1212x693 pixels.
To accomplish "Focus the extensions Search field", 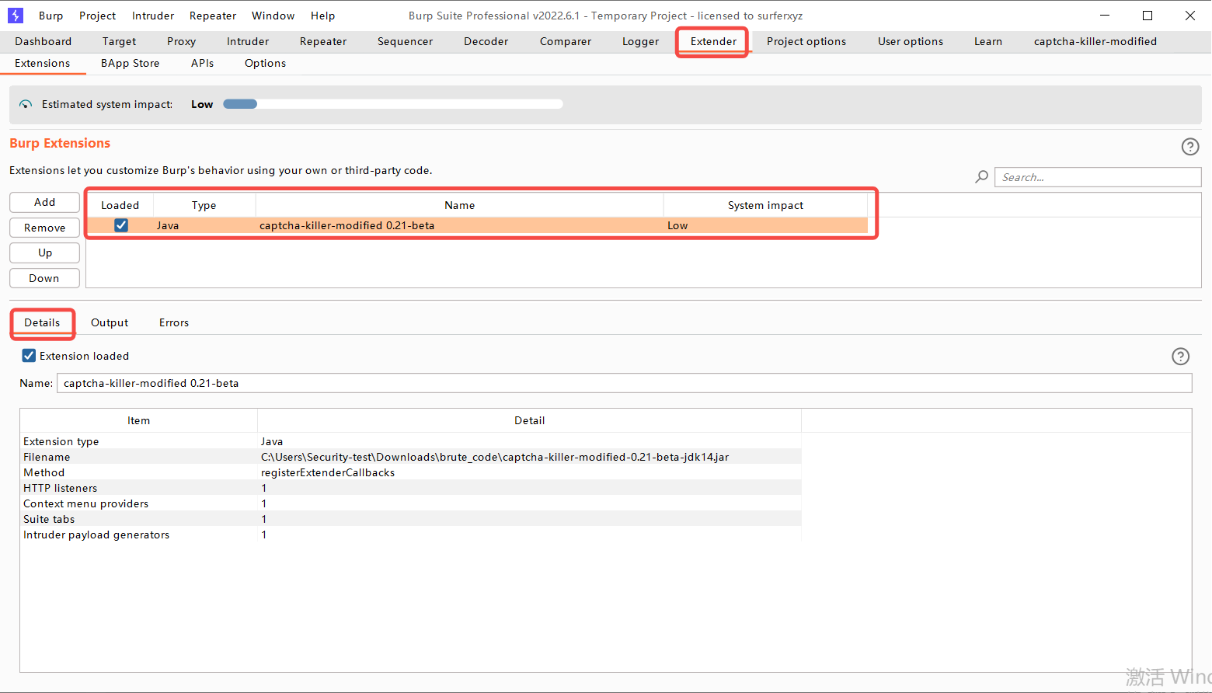I will coord(1098,177).
